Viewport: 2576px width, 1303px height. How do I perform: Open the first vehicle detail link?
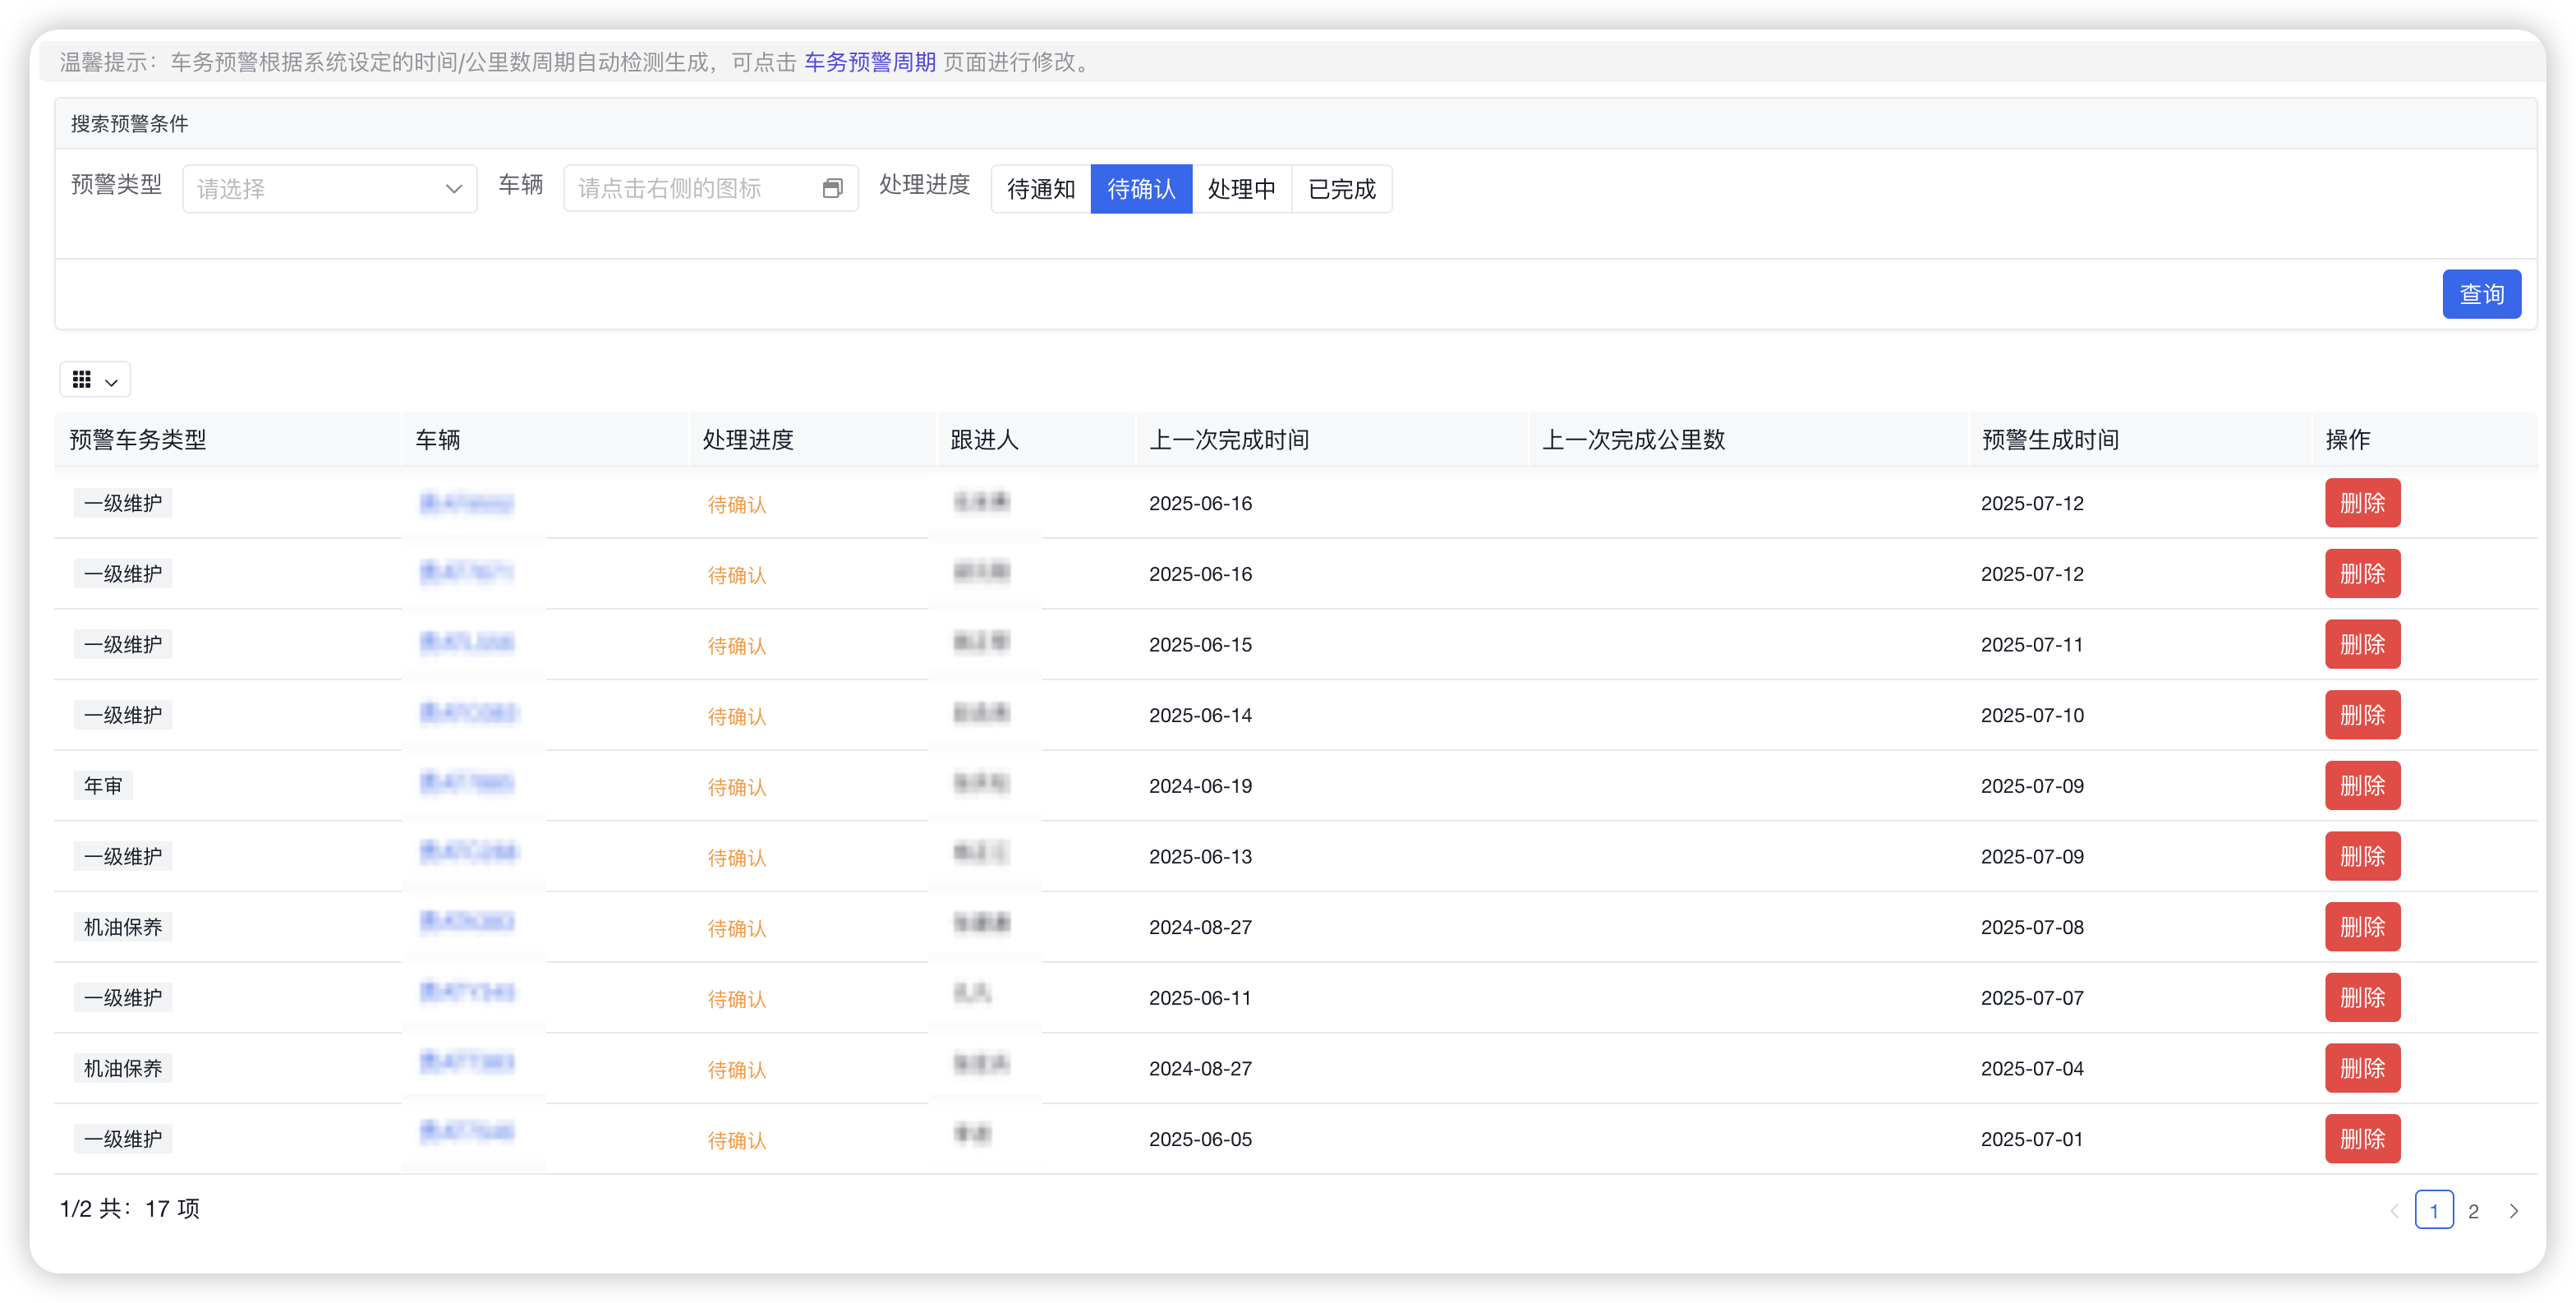[467, 504]
